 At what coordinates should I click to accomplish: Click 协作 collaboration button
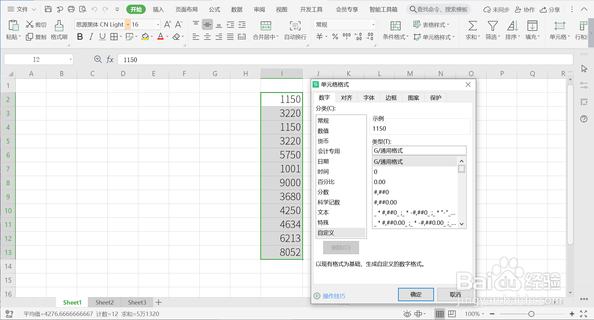[525, 10]
